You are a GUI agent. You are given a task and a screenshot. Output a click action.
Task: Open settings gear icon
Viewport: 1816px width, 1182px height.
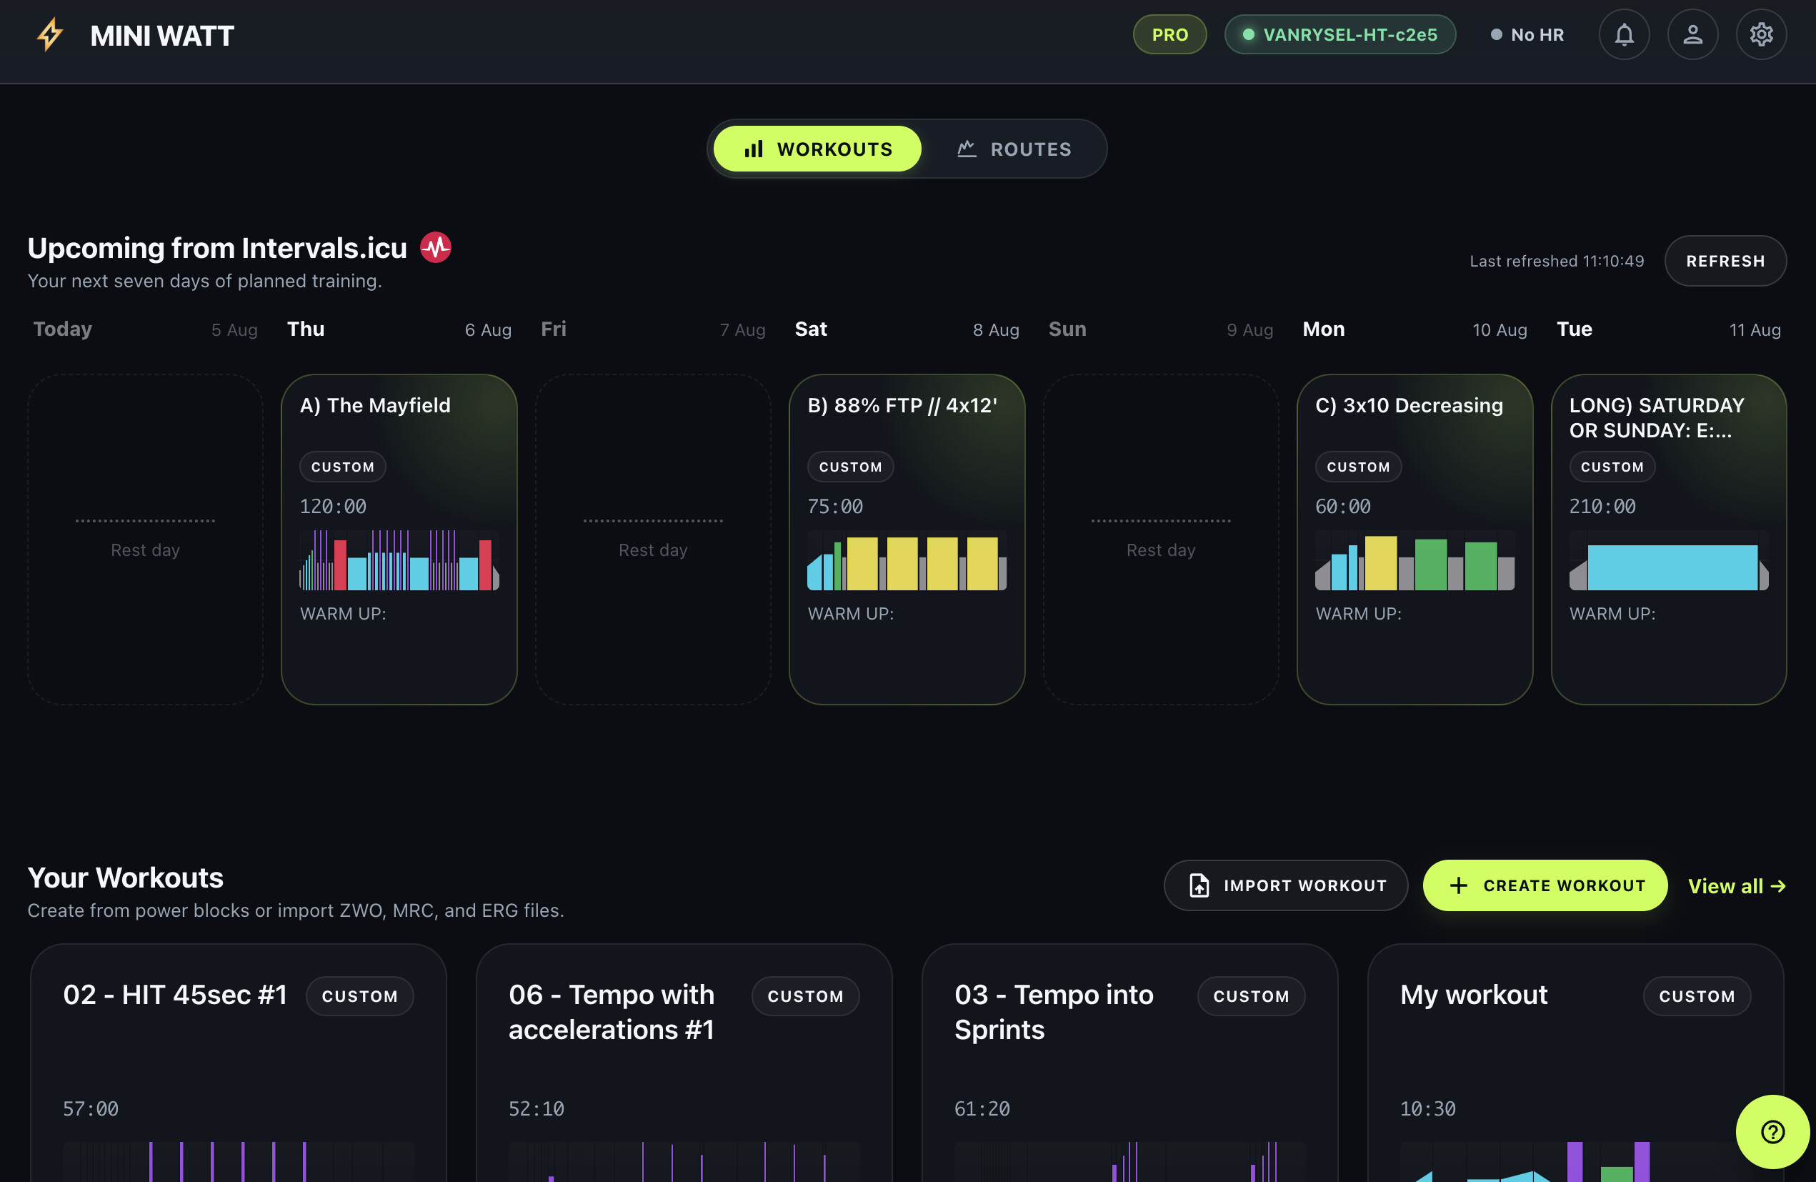[1761, 34]
